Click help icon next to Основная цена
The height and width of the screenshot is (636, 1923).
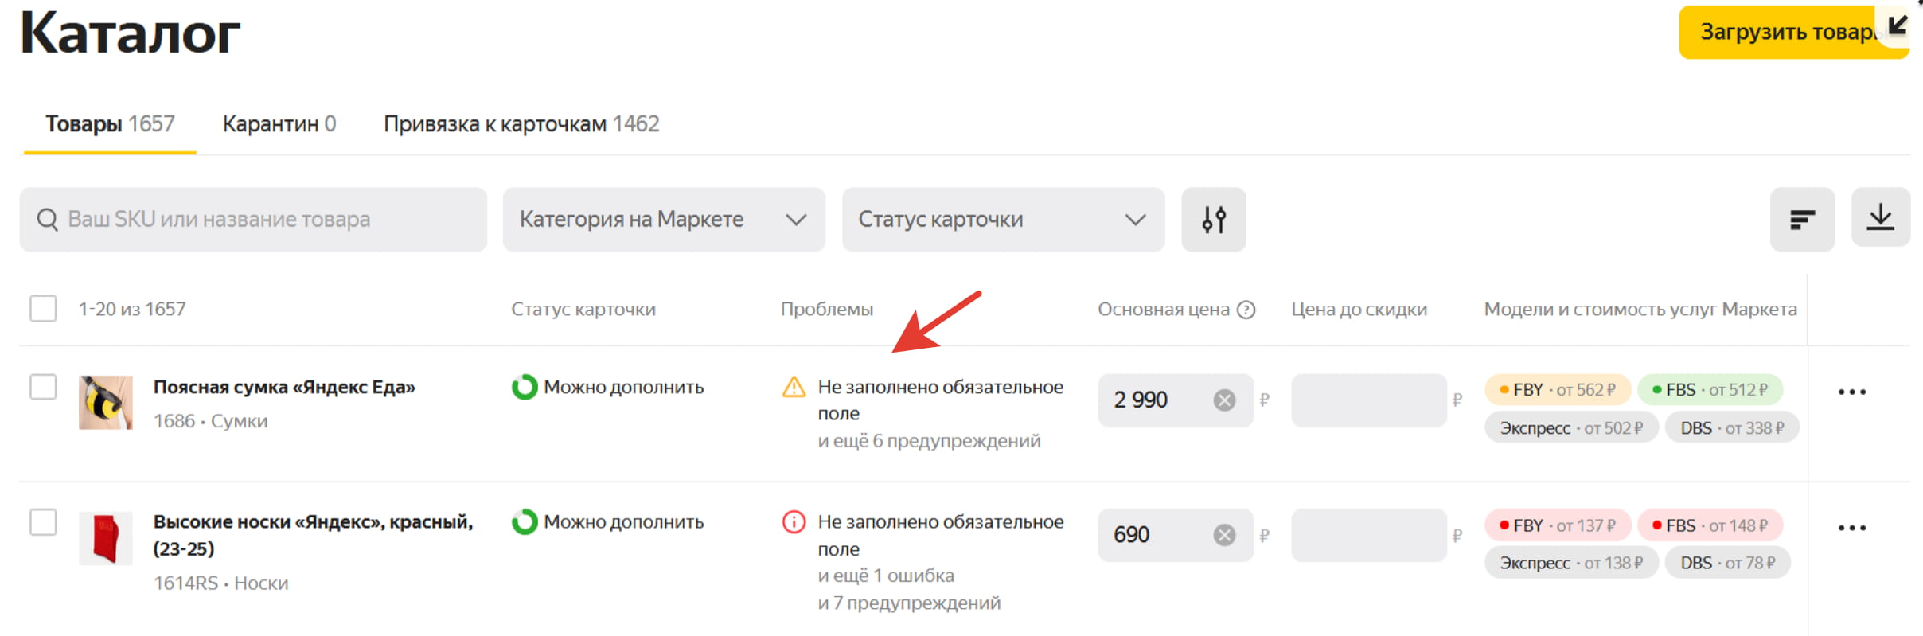[x=1246, y=310]
